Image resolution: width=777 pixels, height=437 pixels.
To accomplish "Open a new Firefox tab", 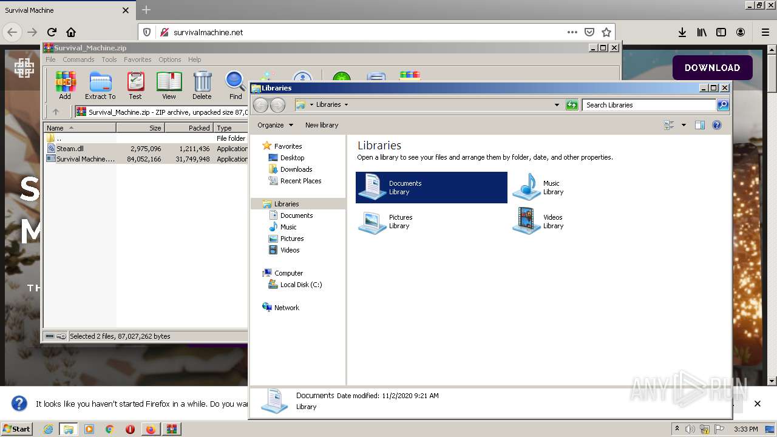I will pyautogui.click(x=146, y=10).
